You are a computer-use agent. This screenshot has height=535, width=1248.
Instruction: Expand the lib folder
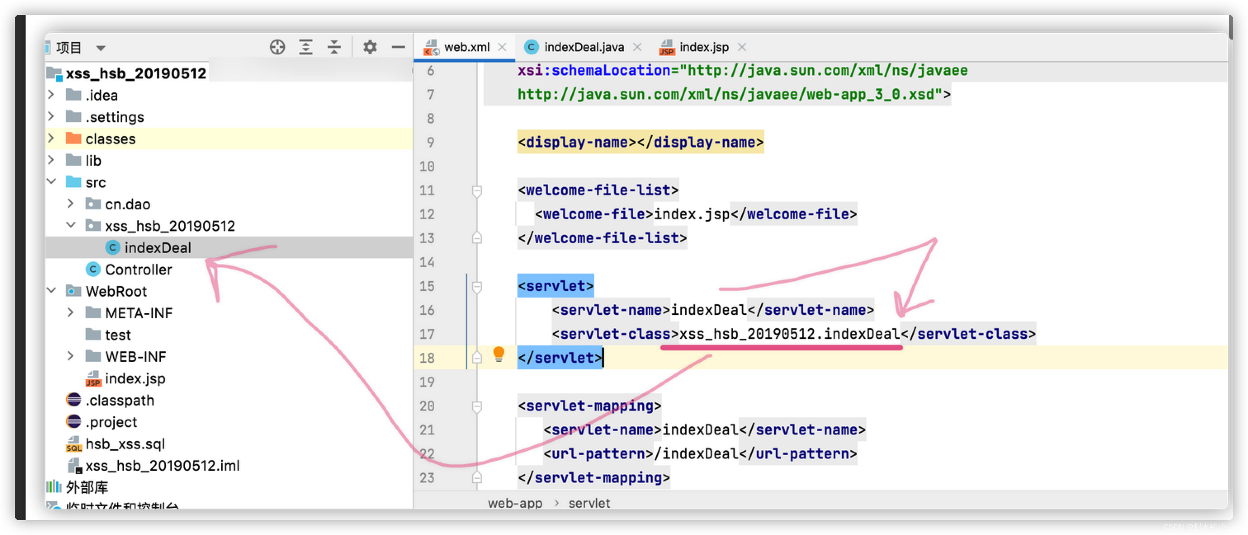click(x=51, y=160)
